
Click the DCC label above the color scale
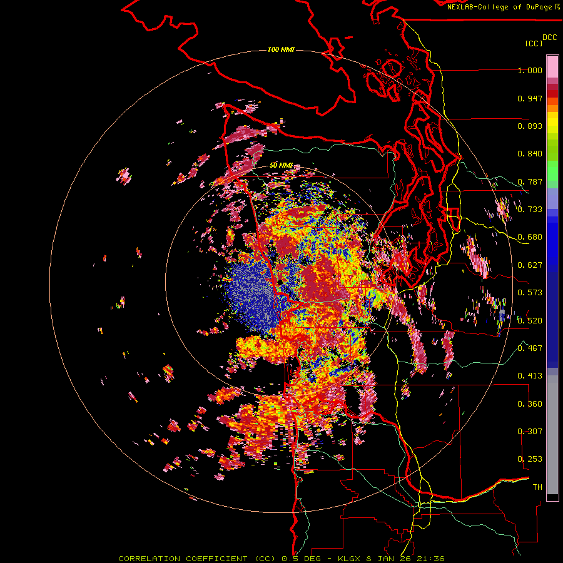tap(549, 38)
